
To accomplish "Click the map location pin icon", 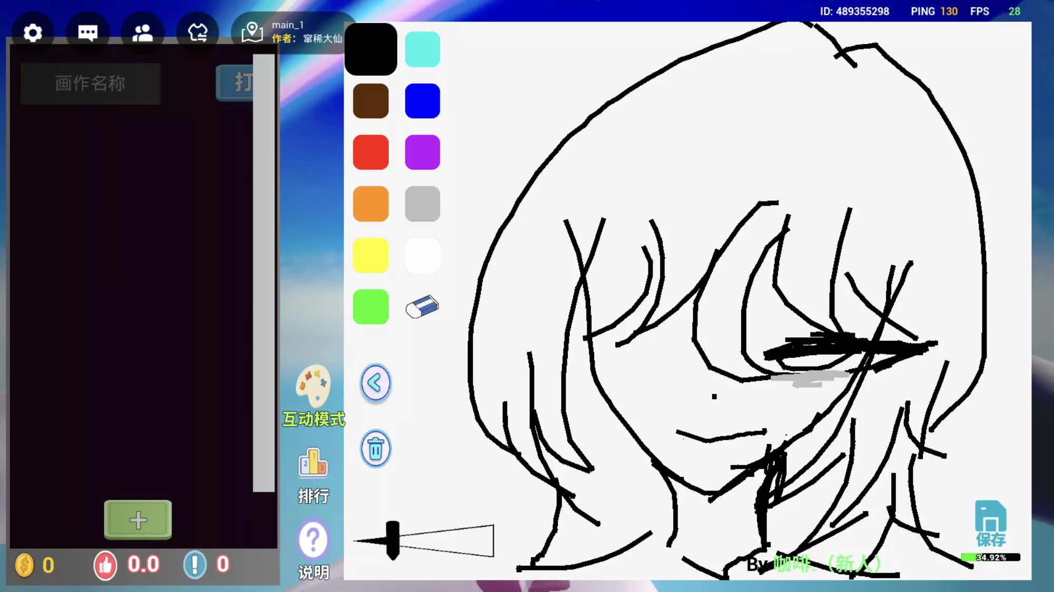I will click(252, 32).
